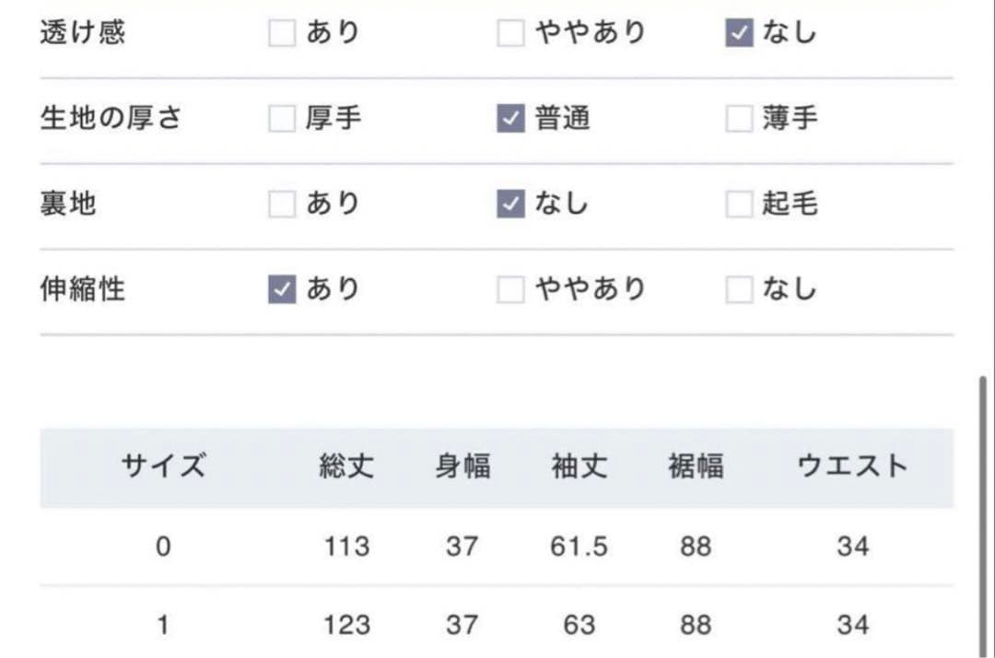This screenshot has height=658, width=995.
Task: Check the なし box for 伸縮性
Action: (x=739, y=290)
